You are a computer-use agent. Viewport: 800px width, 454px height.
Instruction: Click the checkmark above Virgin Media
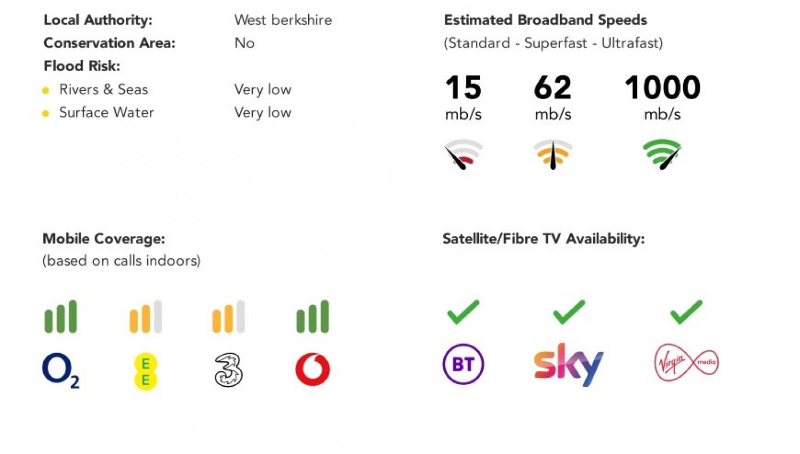tap(686, 312)
